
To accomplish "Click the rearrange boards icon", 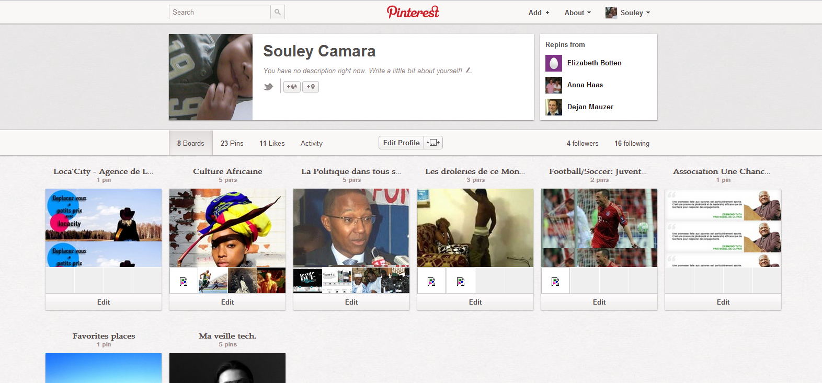I will point(433,143).
